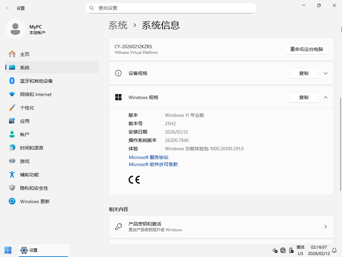
Task: Expand the 设备规格 section chevron
Action: tap(326, 73)
